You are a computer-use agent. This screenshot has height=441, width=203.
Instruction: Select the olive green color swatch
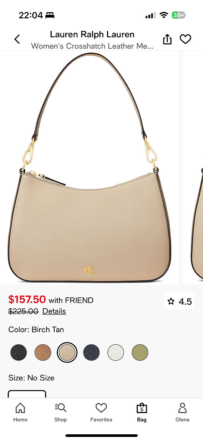140,352
